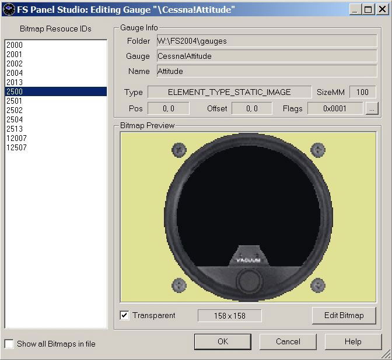Click the SizeMM field showing 100
This screenshot has height=360, width=392.
click(362, 92)
